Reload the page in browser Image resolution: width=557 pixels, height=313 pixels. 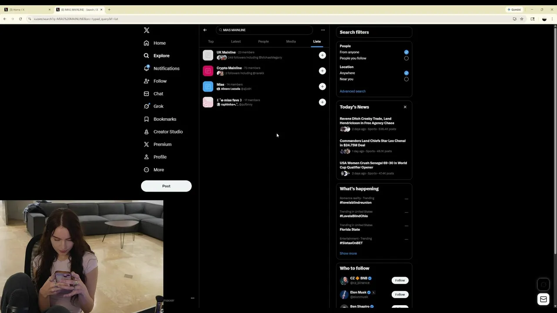20,19
